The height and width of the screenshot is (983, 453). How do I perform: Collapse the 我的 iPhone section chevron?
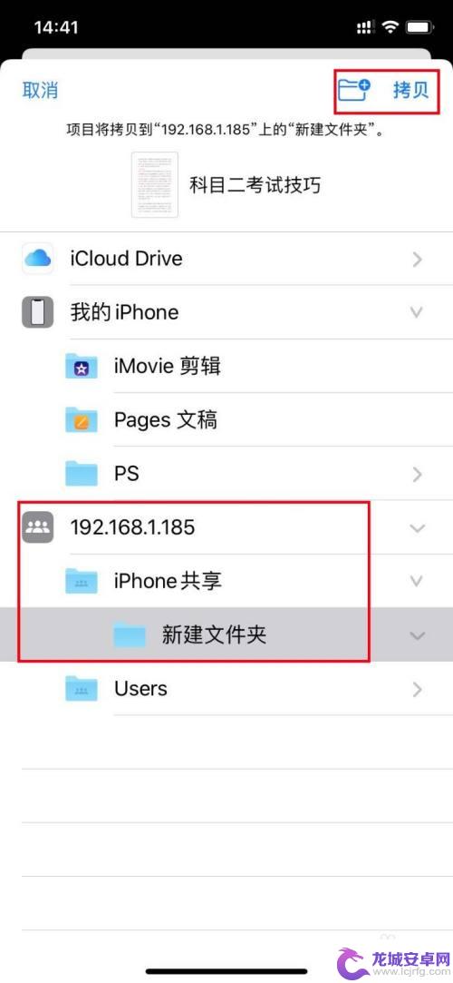click(x=417, y=312)
